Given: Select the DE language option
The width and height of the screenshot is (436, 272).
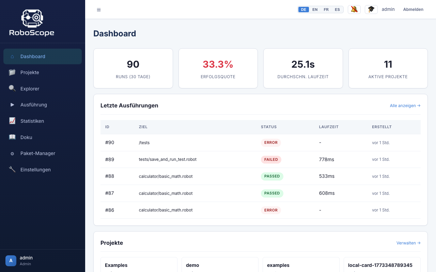Looking at the screenshot, I should tap(303, 10).
